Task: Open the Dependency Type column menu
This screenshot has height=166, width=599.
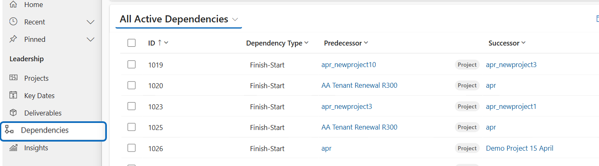Action: point(307,43)
